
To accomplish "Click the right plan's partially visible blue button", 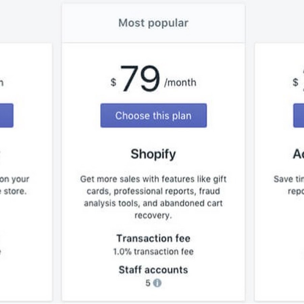I will [x=299, y=116].
